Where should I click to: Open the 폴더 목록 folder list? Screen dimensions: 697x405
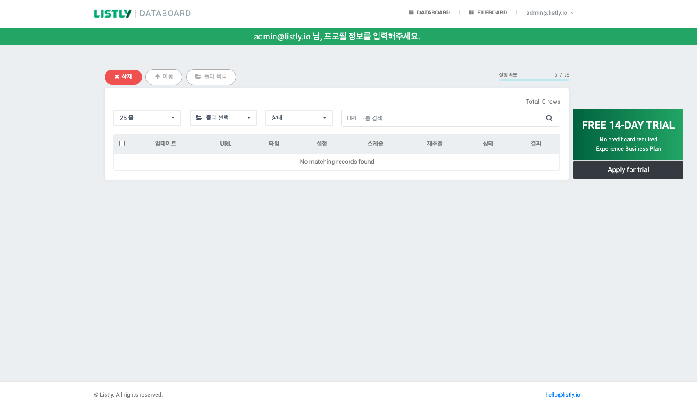coord(211,77)
